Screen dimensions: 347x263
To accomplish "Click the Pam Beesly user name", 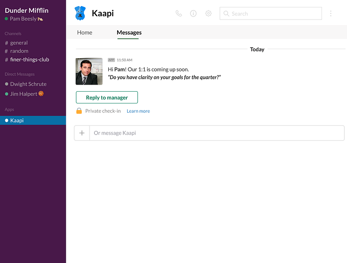I will pos(23,19).
